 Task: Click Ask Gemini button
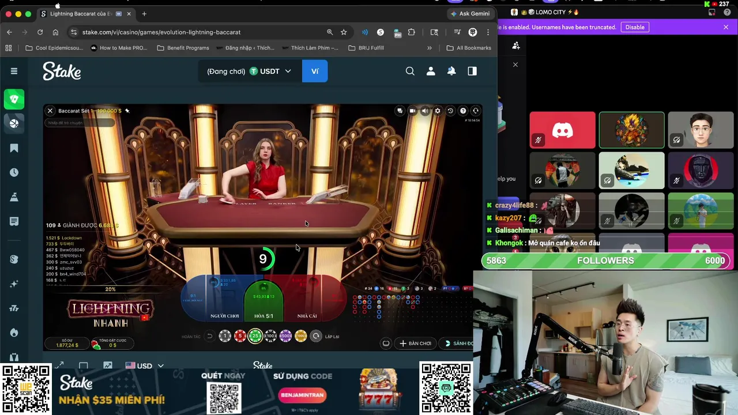470,14
